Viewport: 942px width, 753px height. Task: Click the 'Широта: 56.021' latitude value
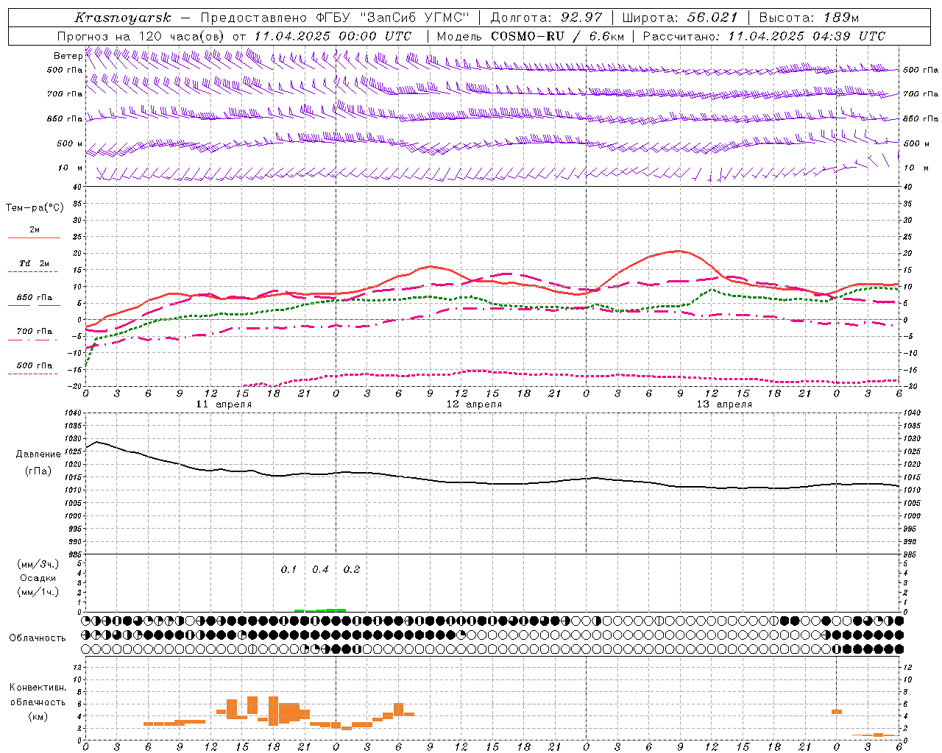coord(679,18)
